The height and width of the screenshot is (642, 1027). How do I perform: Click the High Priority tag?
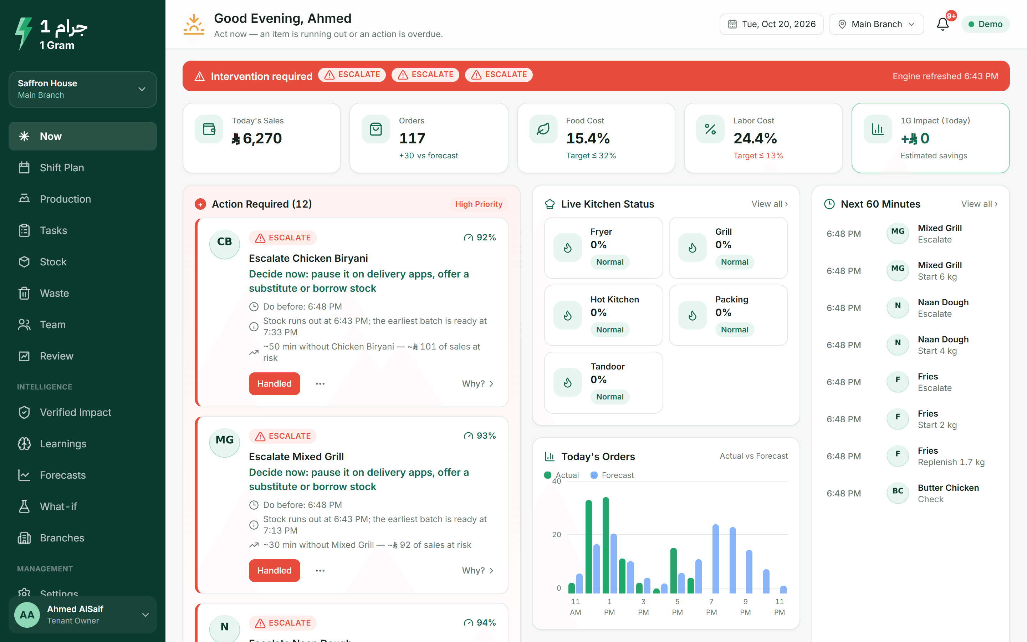pyautogui.click(x=478, y=204)
